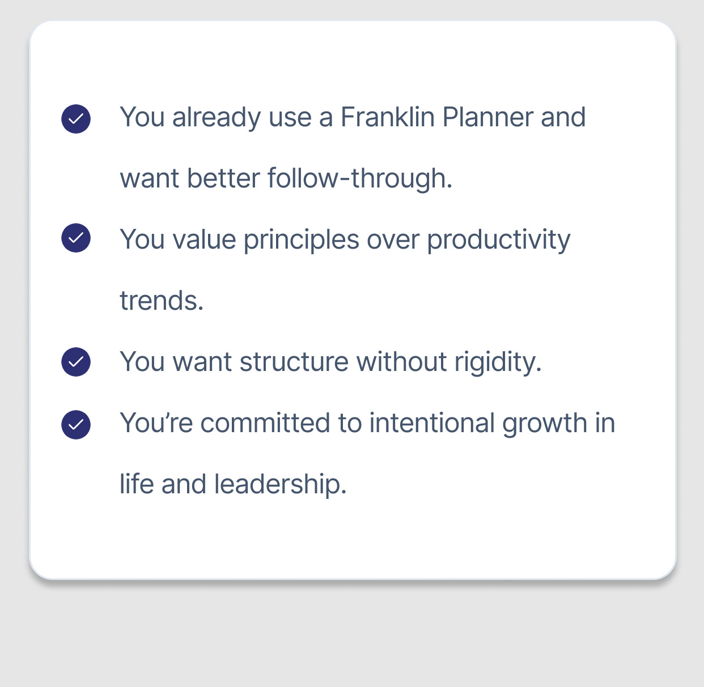Click the "You already use a Franklin Planner and" line

[353, 118]
